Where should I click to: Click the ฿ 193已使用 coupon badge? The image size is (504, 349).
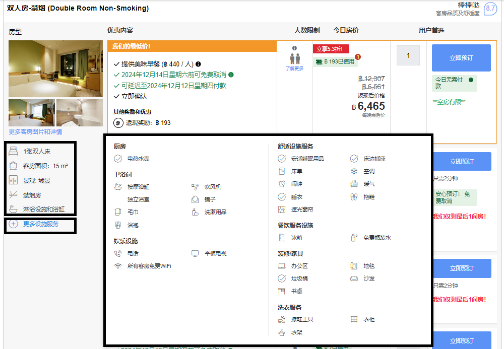[x=335, y=61]
